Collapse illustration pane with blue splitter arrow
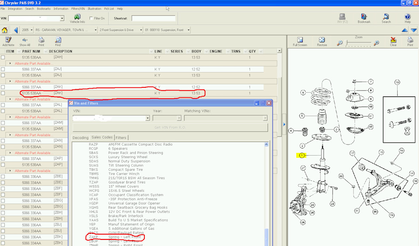Image resolution: width=419 pixels, height=246 pixels. 284,125
